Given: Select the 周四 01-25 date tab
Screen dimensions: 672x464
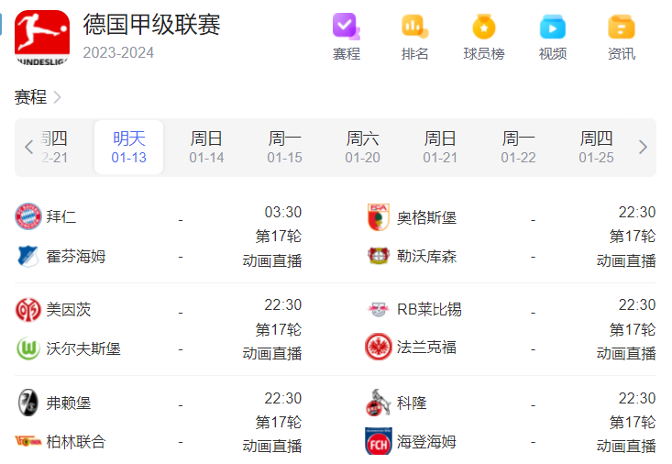Looking at the screenshot, I should pos(596,147).
